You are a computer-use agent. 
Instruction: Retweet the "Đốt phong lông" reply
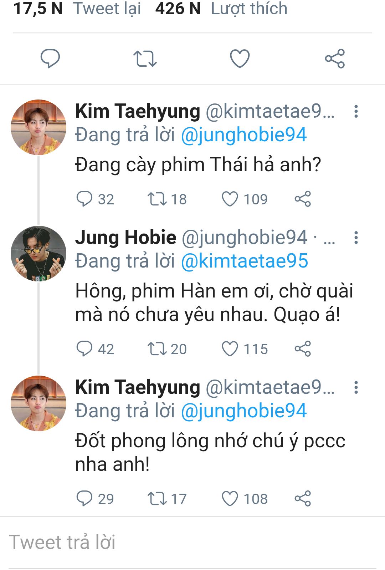(x=157, y=499)
